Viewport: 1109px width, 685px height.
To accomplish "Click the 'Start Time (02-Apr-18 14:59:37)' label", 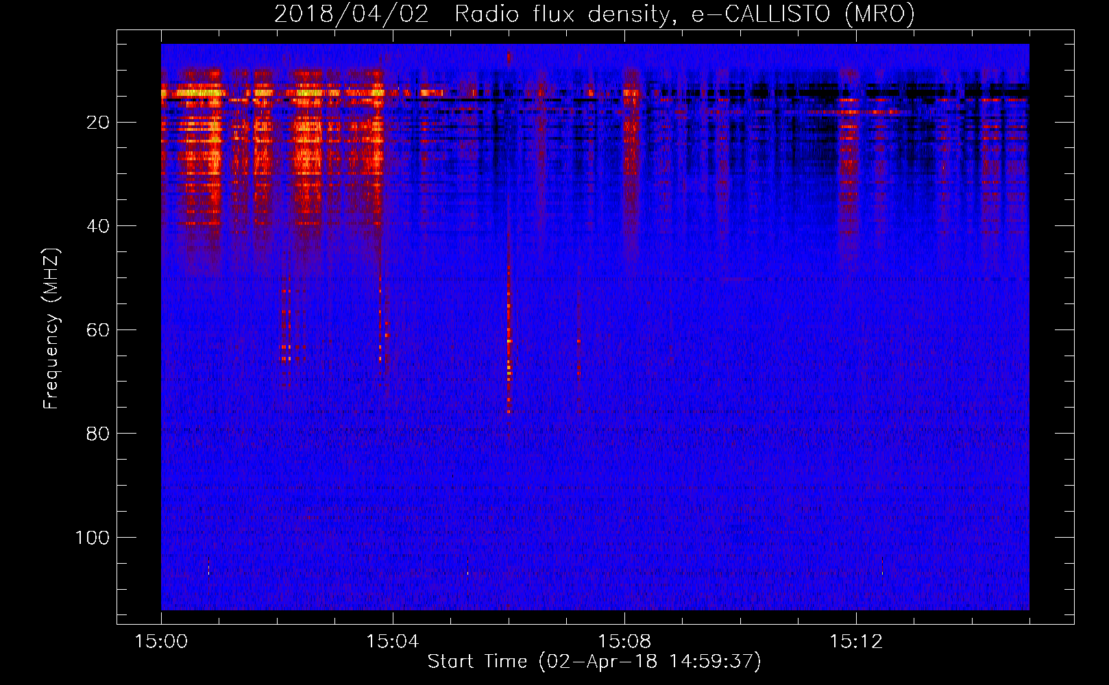I will click(x=594, y=662).
